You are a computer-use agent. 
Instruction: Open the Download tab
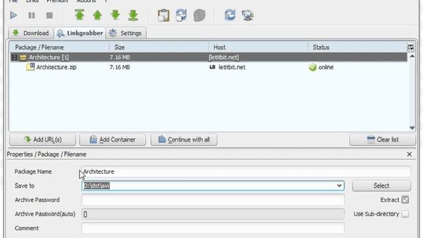coord(30,33)
